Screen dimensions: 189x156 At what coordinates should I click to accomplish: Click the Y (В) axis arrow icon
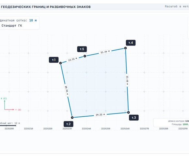click(x=9, y=110)
